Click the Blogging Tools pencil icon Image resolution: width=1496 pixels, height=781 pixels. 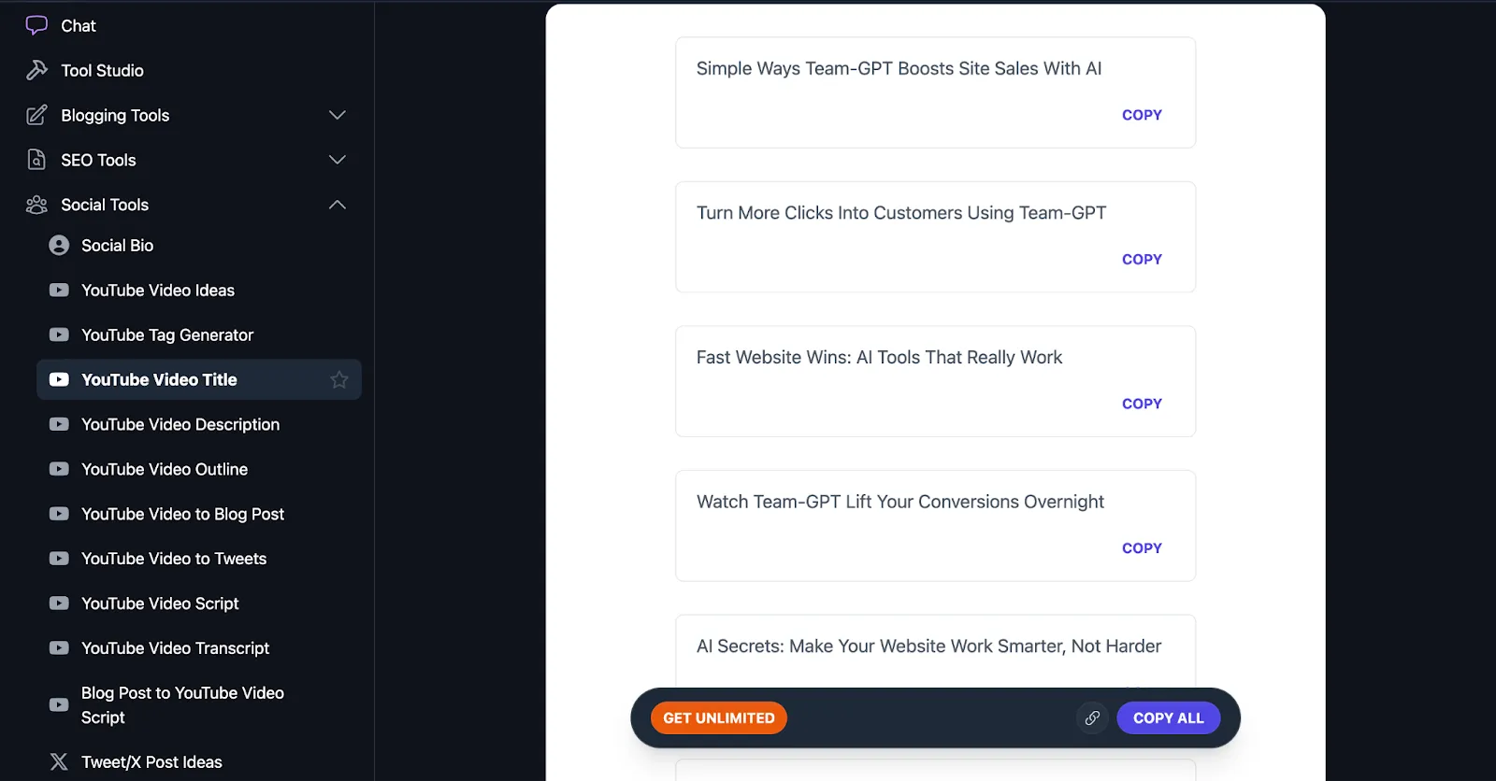click(x=36, y=115)
